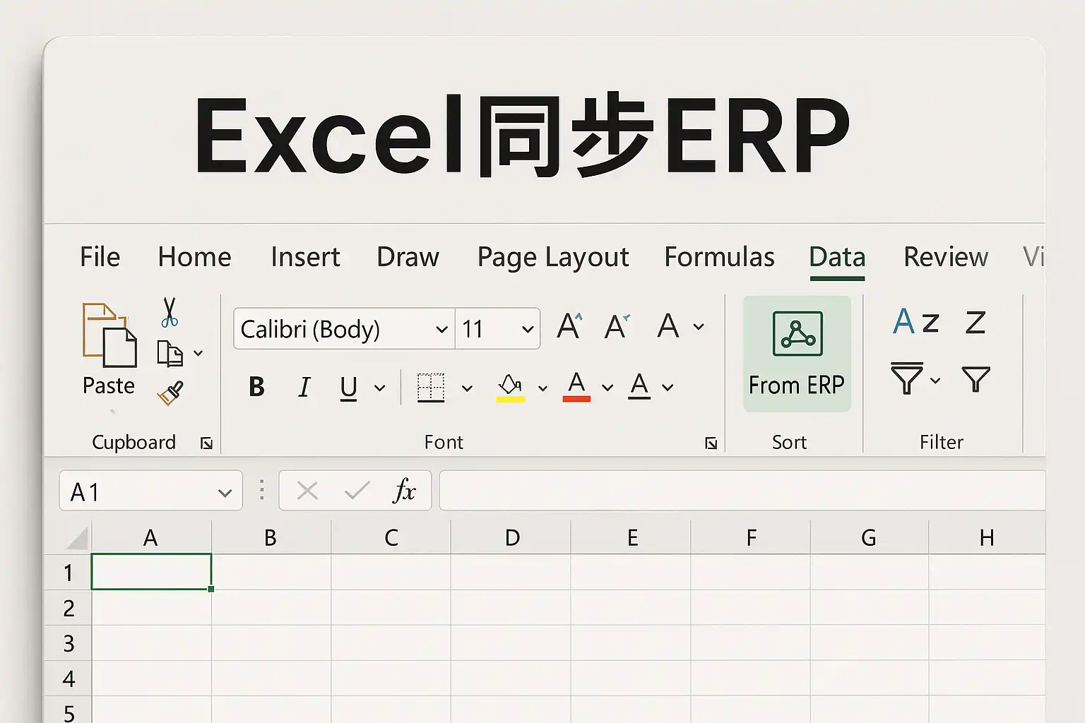Switch to the Review tab

[x=946, y=257]
